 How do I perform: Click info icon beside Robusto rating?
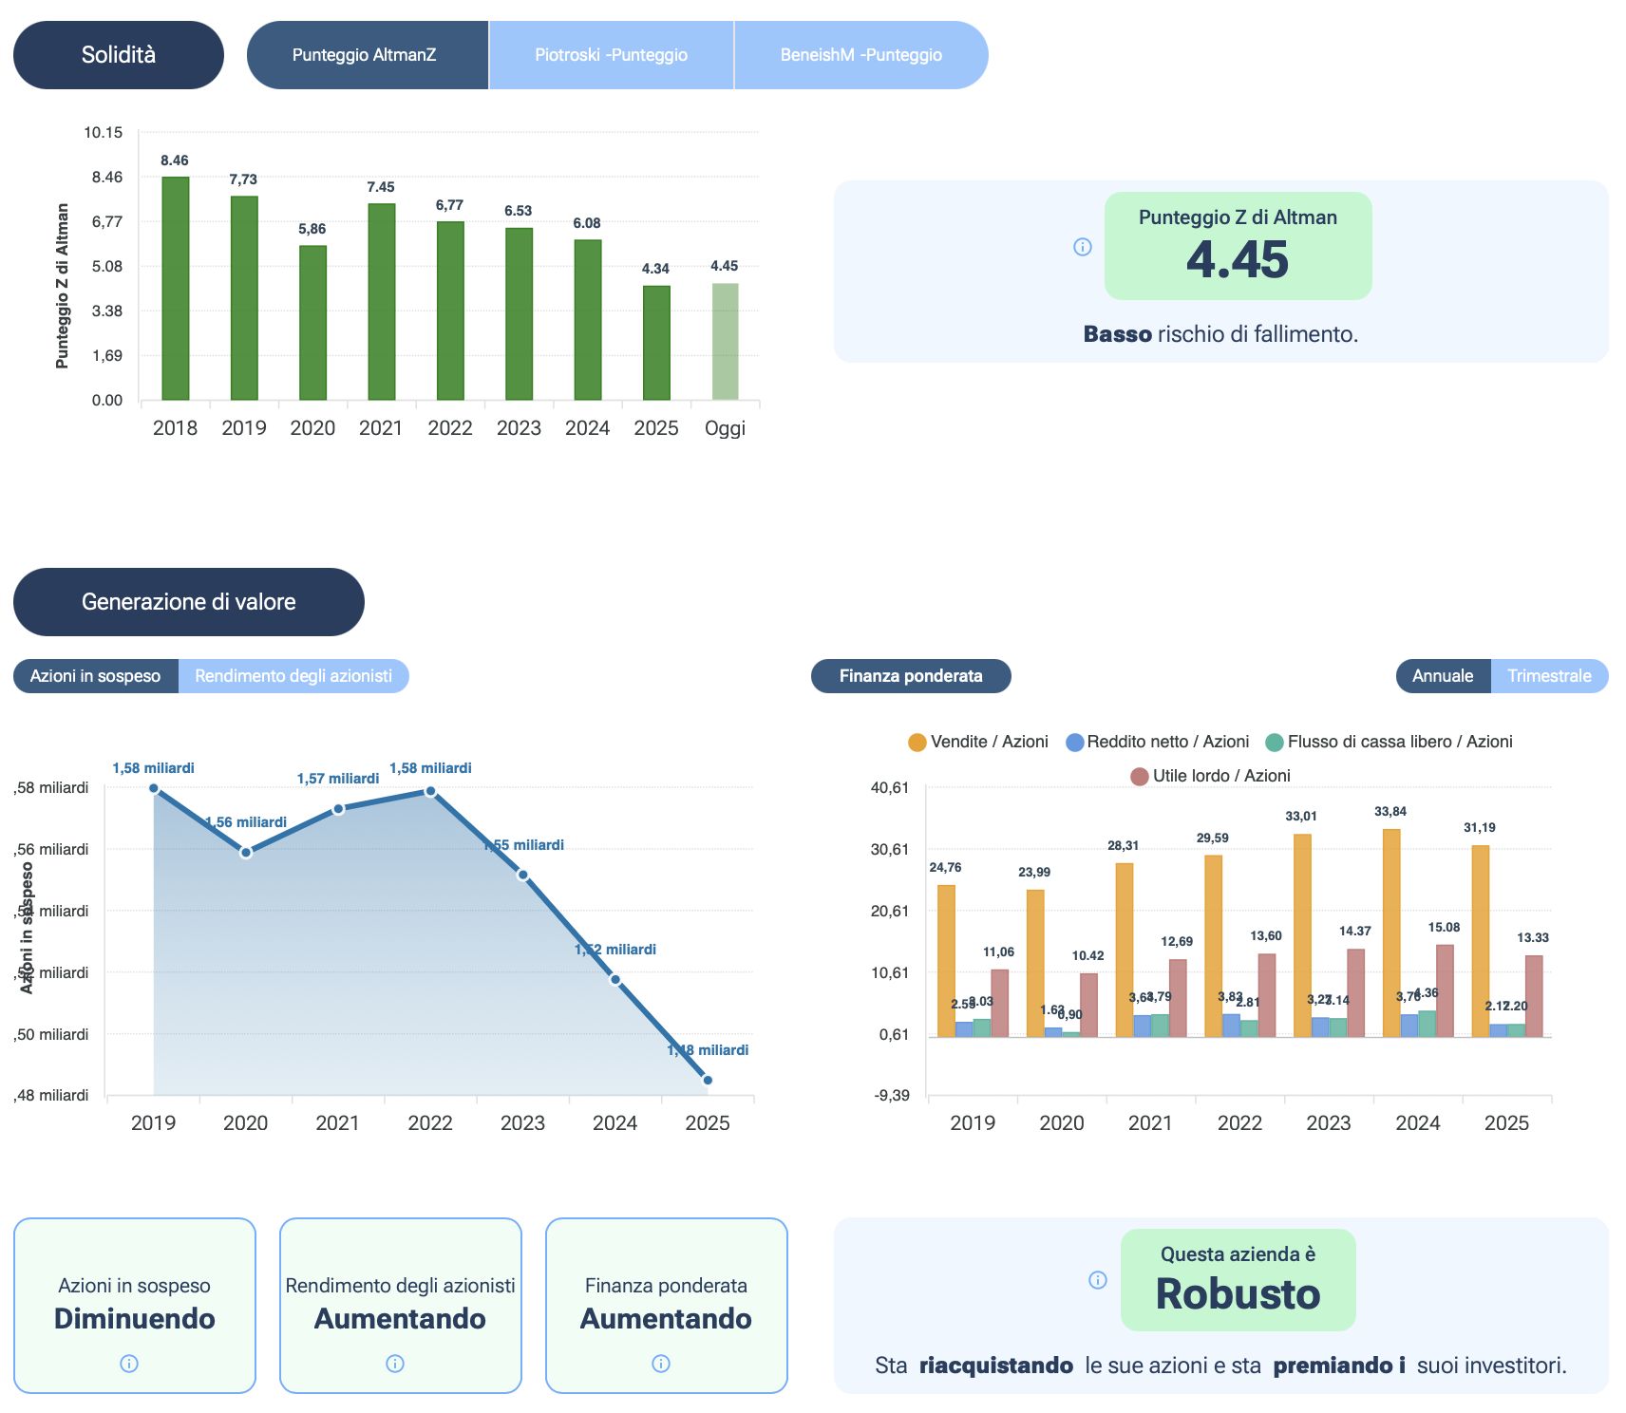tap(1097, 1280)
